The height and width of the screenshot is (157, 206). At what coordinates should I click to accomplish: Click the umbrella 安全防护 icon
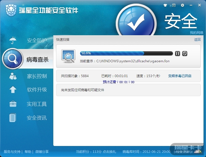point(13,40)
